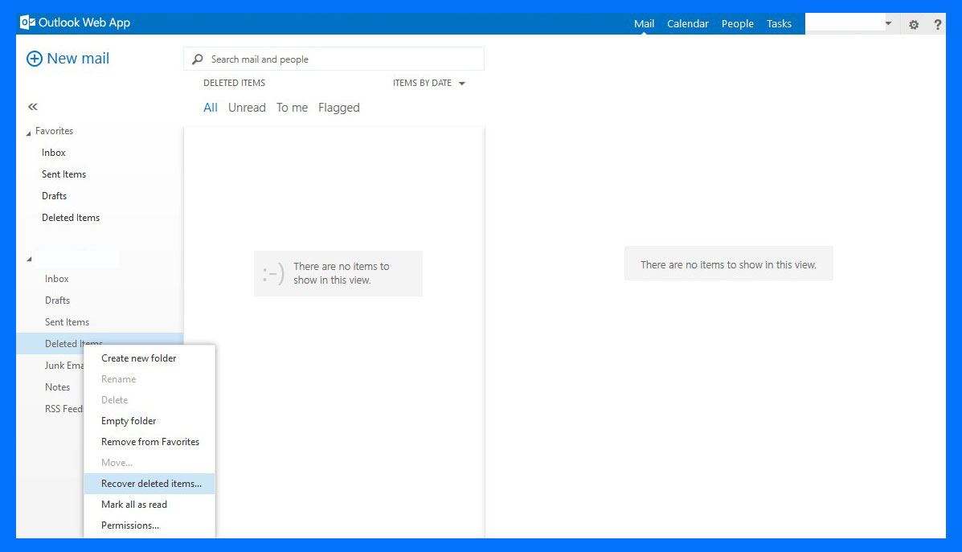Open the People section

[x=737, y=24]
